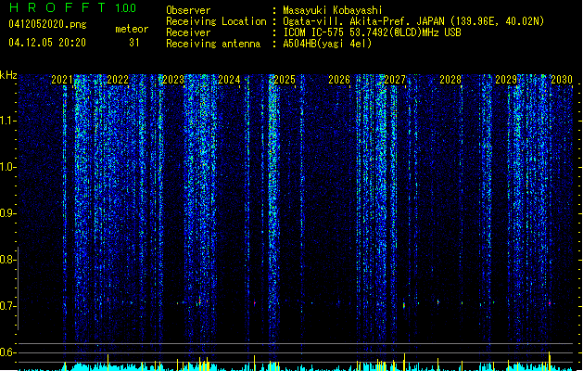Click the ICOM IC-575 receiver text
Viewport: 583px width, 371px height.
pos(372,32)
